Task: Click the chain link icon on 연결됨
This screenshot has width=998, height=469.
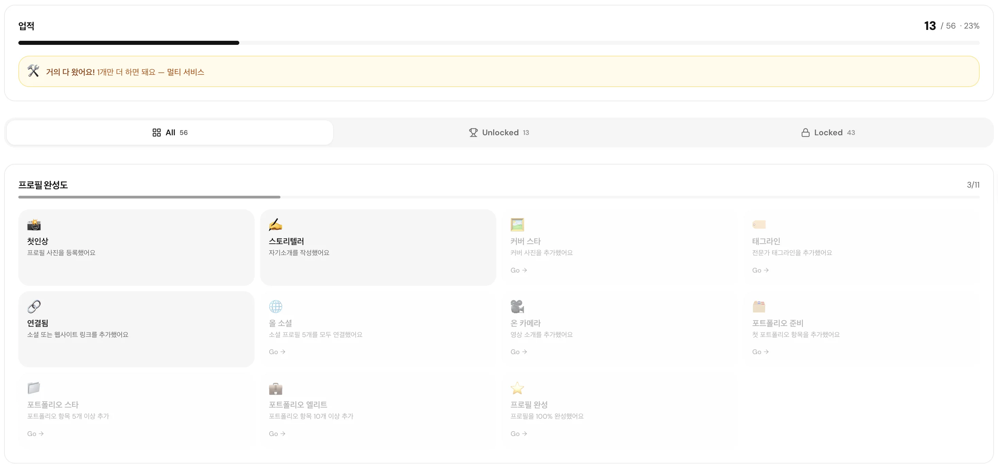Action: 34,306
